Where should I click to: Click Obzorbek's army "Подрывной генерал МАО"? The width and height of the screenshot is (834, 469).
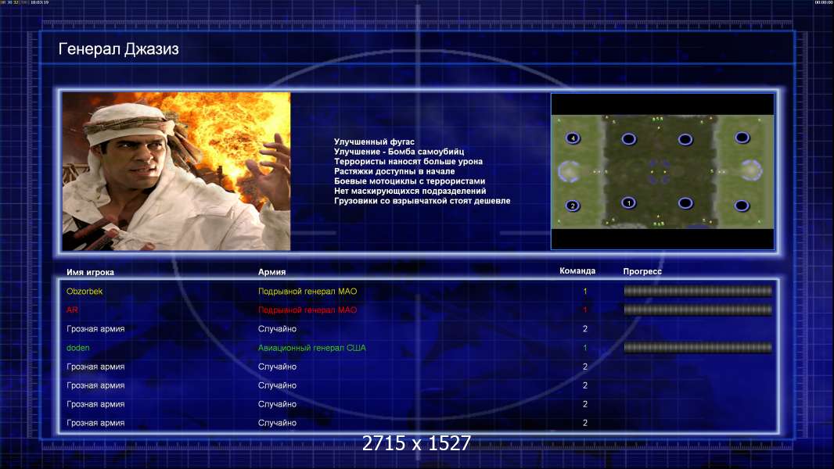coord(307,291)
